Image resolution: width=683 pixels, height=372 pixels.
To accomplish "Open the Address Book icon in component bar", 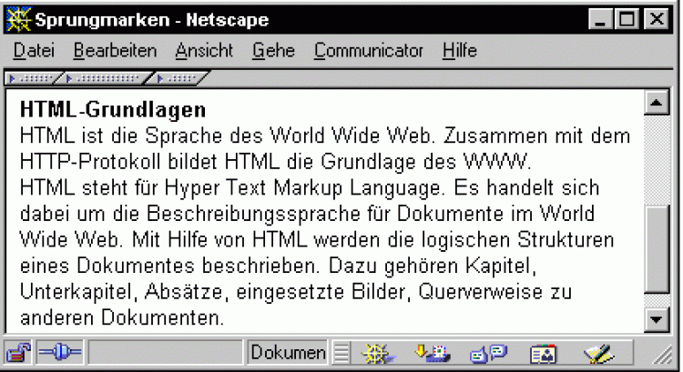I will click(543, 352).
